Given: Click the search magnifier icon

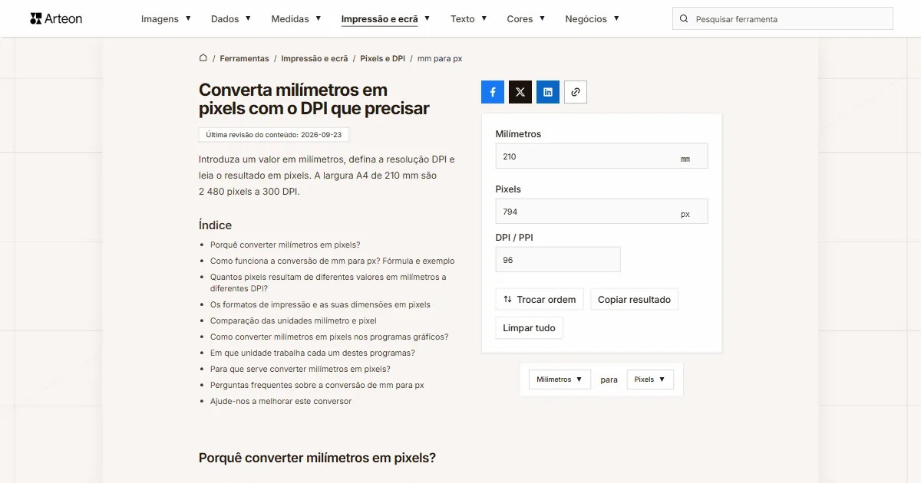Looking at the screenshot, I should tap(684, 19).
